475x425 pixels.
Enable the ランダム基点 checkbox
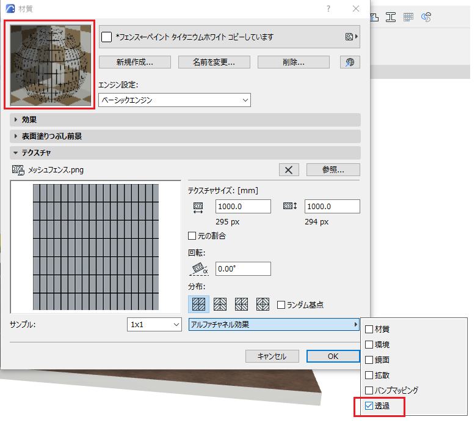pyautogui.click(x=281, y=305)
